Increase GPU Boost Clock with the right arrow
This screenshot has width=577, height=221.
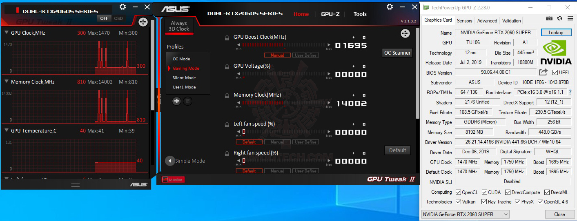(x=330, y=44)
